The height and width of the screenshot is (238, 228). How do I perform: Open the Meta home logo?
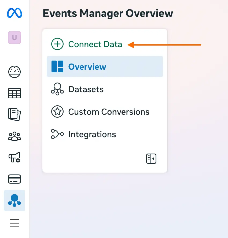(14, 13)
